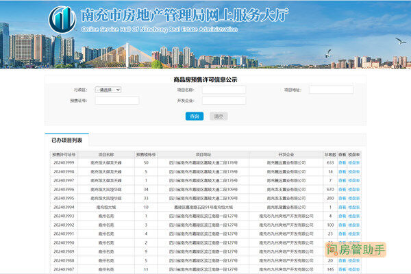The height and width of the screenshot is (274, 411).
Task: Click the 南充市房地产管理局网上服务大厅 site title
Action: pyautogui.click(x=184, y=15)
